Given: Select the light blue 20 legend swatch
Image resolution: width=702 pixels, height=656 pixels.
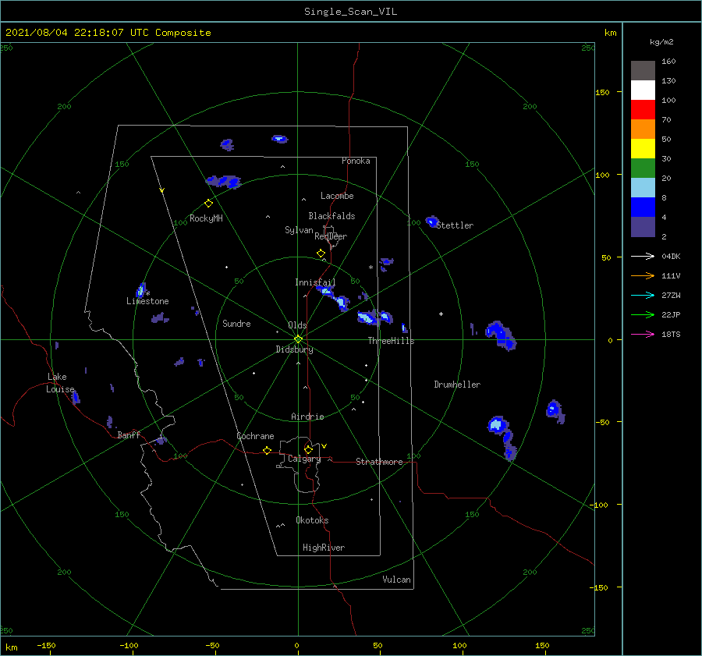Looking at the screenshot, I should point(643,188).
